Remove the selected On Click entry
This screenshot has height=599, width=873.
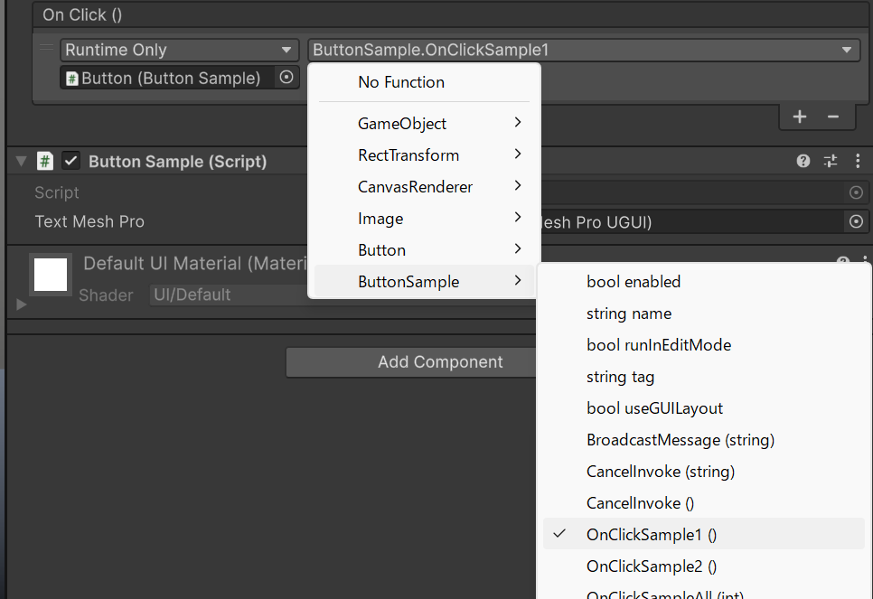[x=833, y=117]
